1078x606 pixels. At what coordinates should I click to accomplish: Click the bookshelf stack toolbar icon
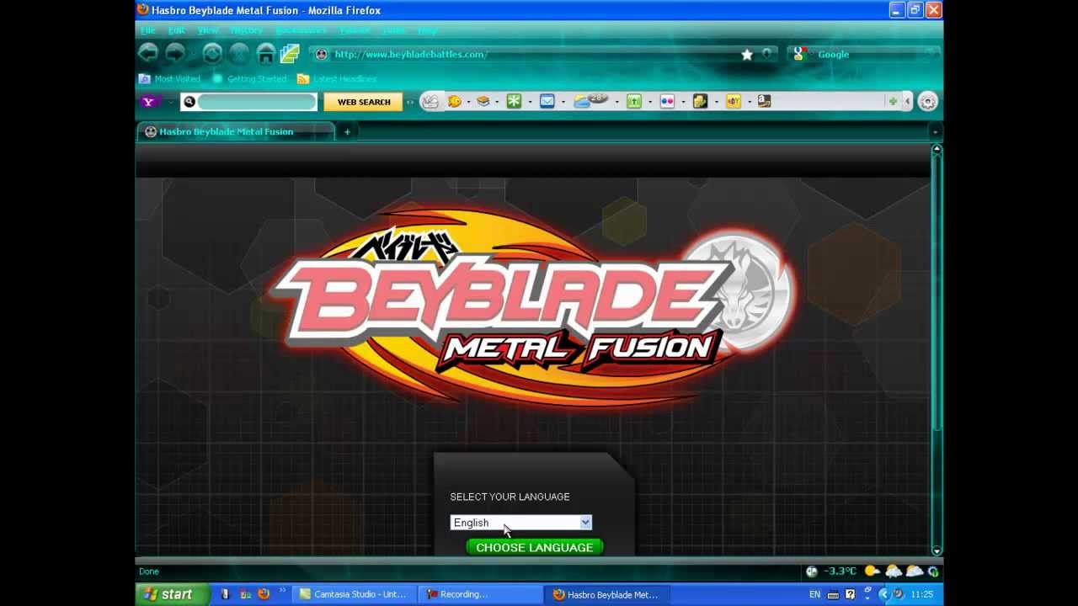click(483, 101)
